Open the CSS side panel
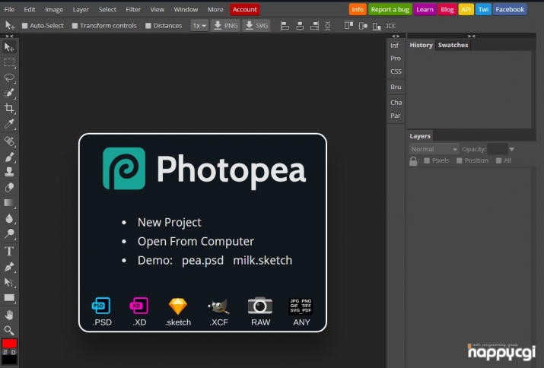544x368 pixels. click(x=396, y=71)
